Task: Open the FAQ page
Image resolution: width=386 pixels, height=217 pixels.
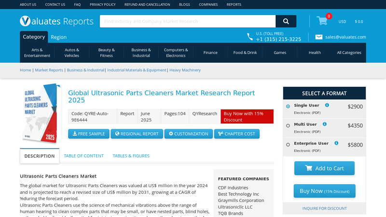Action: pos(77,4)
